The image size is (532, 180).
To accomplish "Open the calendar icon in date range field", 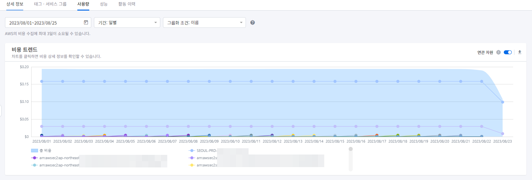I will pos(86,22).
